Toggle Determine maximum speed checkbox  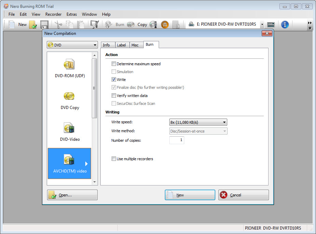pos(114,64)
